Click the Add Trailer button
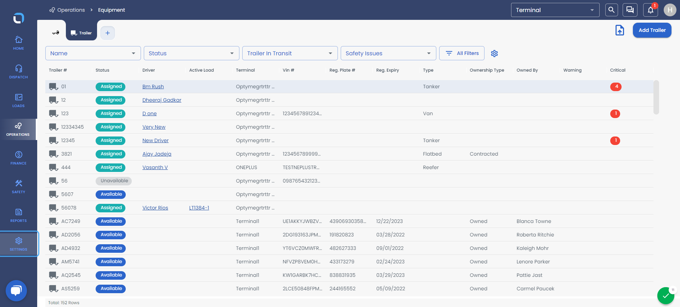 (652, 30)
